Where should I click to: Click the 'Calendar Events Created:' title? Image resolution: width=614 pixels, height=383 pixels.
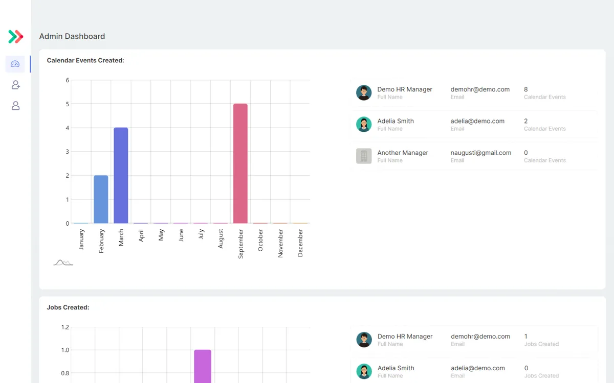point(85,60)
